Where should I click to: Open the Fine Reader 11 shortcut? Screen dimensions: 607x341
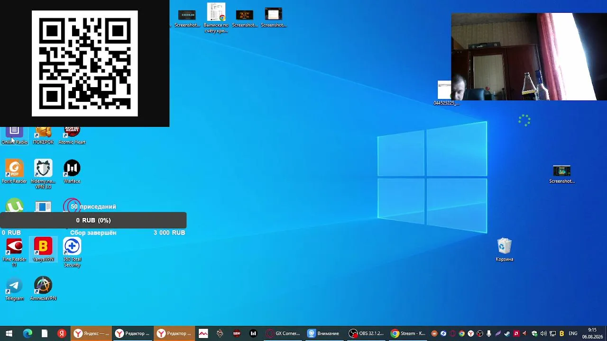pyautogui.click(x=14, y=253)
